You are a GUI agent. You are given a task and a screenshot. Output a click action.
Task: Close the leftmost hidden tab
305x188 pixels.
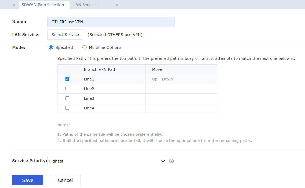point(14,5)
